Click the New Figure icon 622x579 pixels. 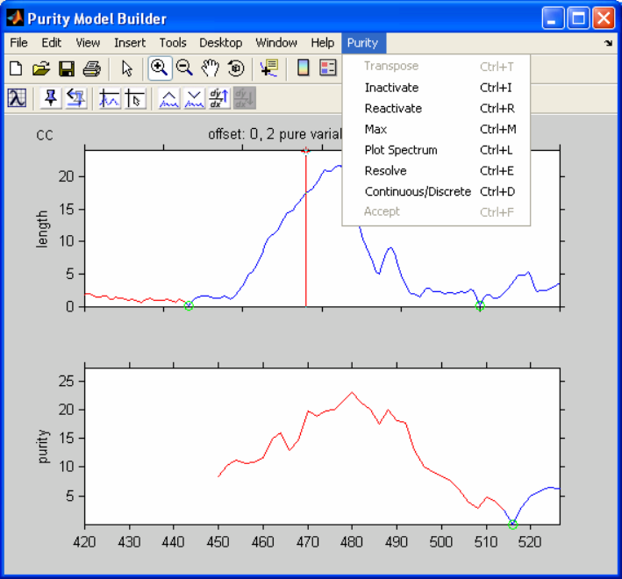(16, 68)
